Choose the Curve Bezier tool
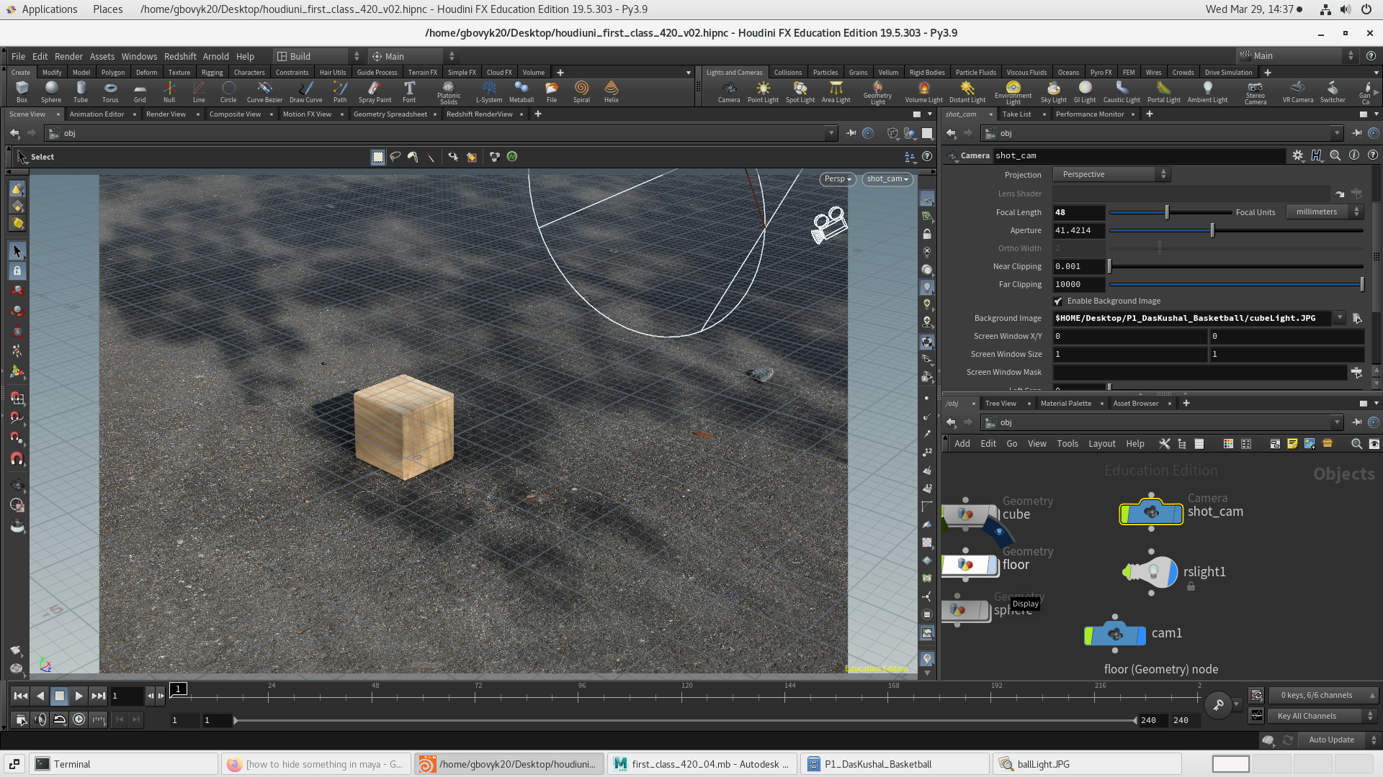The width and height of the screenshot is (1383, 777). click(x=264, y=91)
